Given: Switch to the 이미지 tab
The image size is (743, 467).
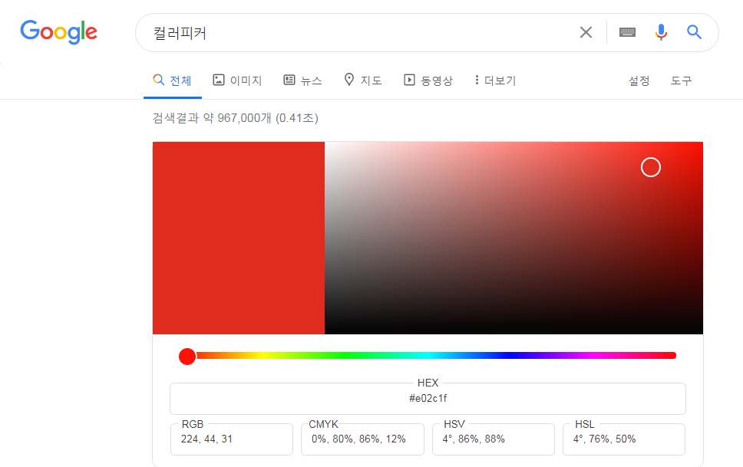Looking at the screenshot, I should [x=237, y=81].
